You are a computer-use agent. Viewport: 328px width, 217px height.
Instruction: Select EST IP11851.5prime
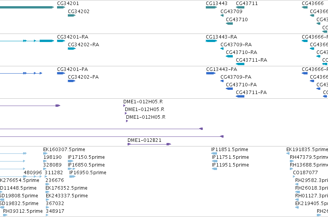[230, 150]
